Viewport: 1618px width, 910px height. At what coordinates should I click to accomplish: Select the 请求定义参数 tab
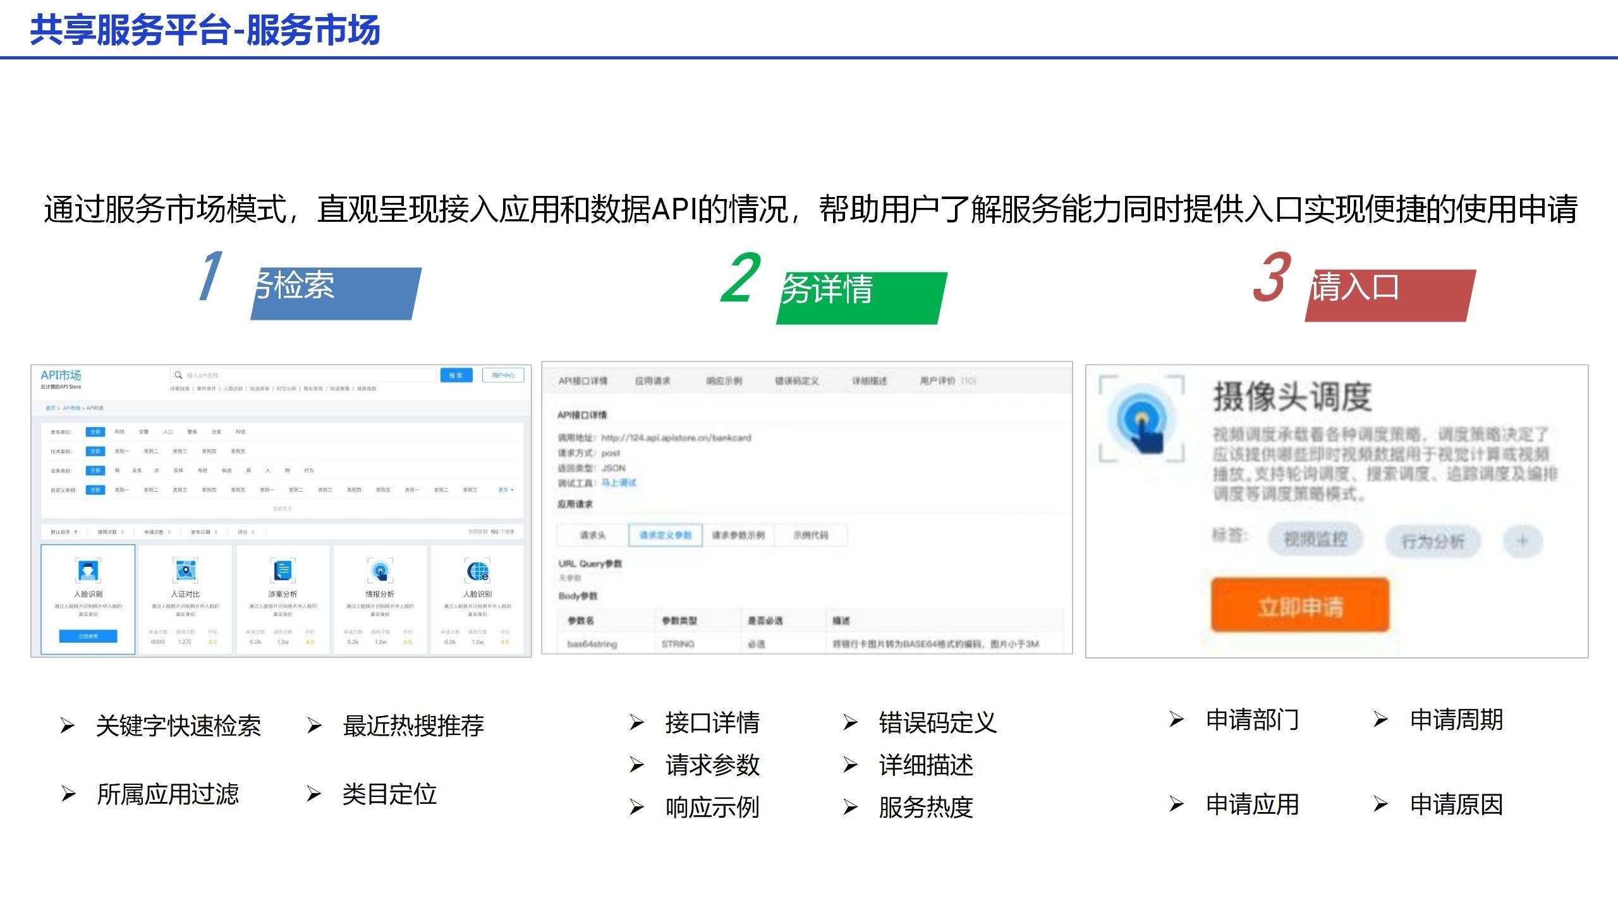click(666, 535)
